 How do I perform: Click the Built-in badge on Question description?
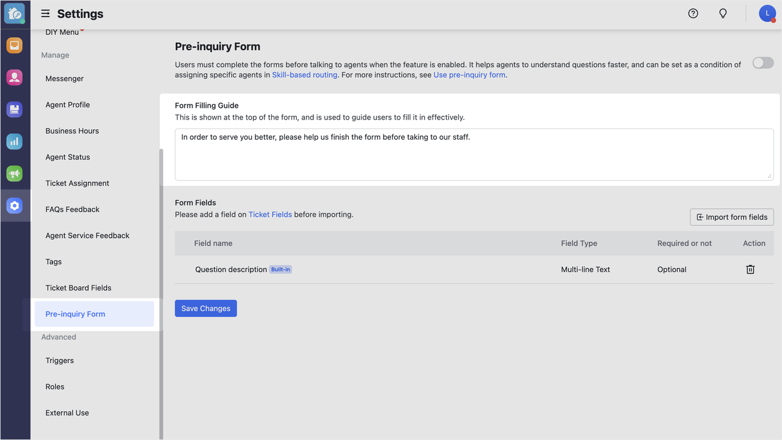click(x=280, y=270)
